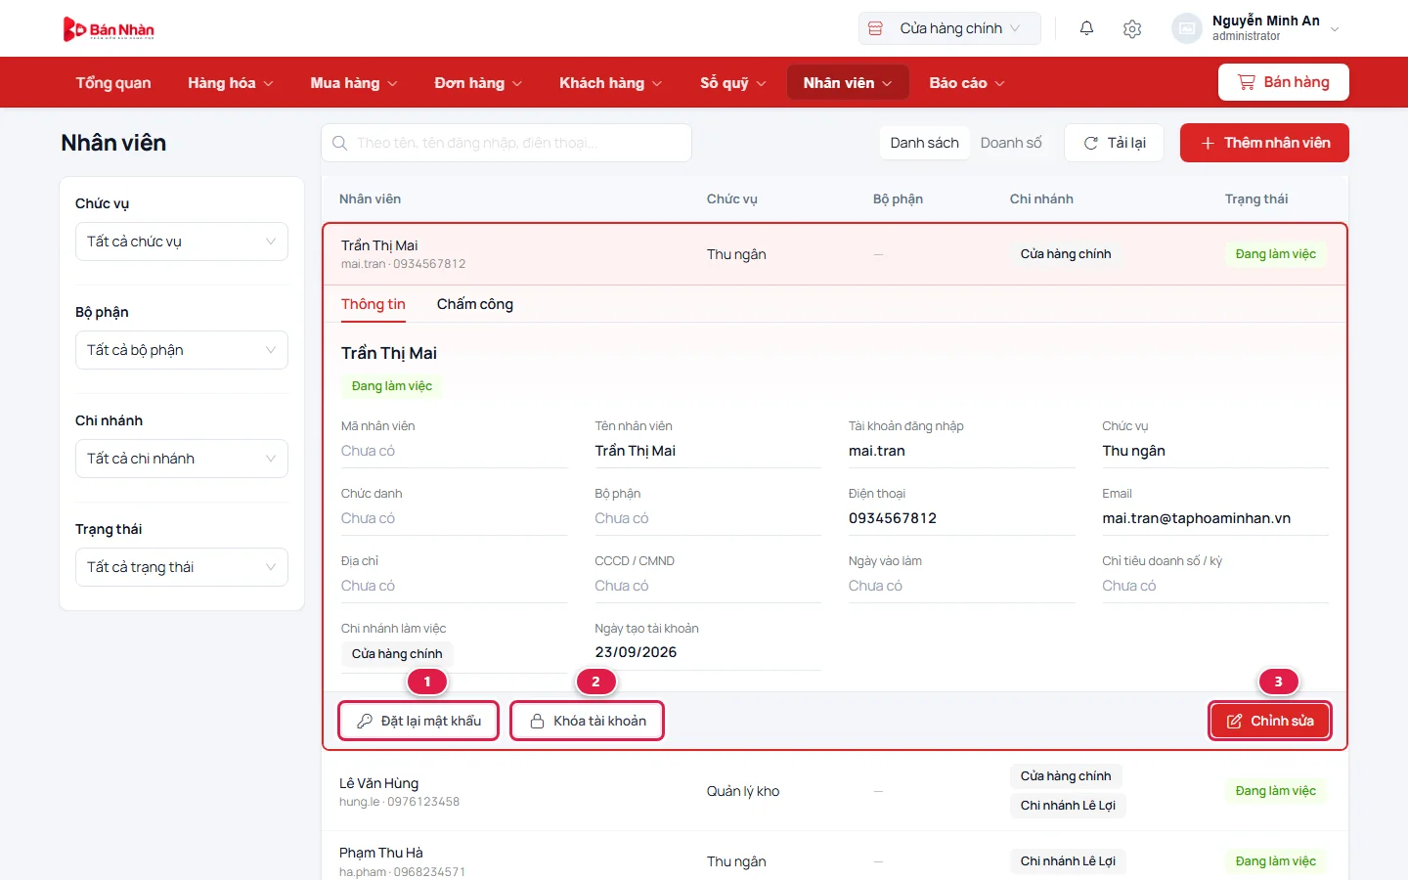Collapse the Trần Thị Mai row
The image size is (1408, 880).
[x=835, y=254]
